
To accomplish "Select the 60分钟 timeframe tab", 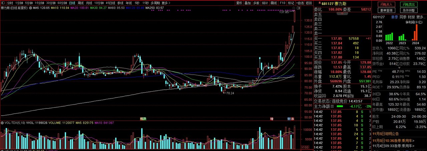I will click(x=62, y=3).
